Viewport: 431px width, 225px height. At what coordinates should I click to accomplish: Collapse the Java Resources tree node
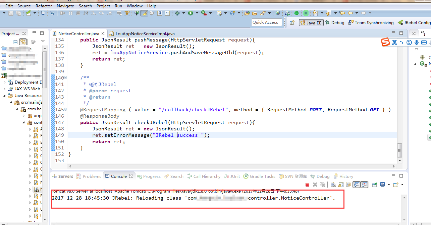[5, 95]
